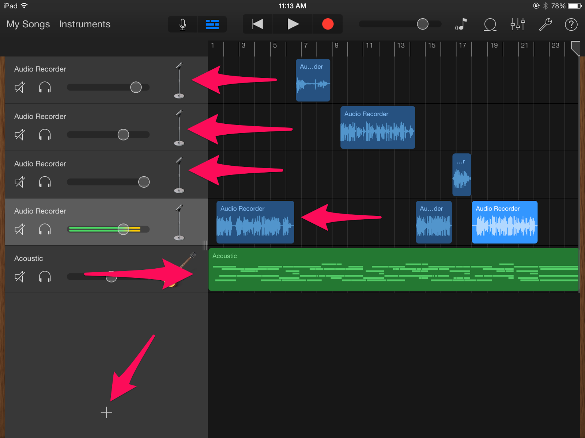Image resolution: width=585 pixels, height=438 pixels.
Task: Click bar 11 on the ruler
Action: click(x=369, y=46)
